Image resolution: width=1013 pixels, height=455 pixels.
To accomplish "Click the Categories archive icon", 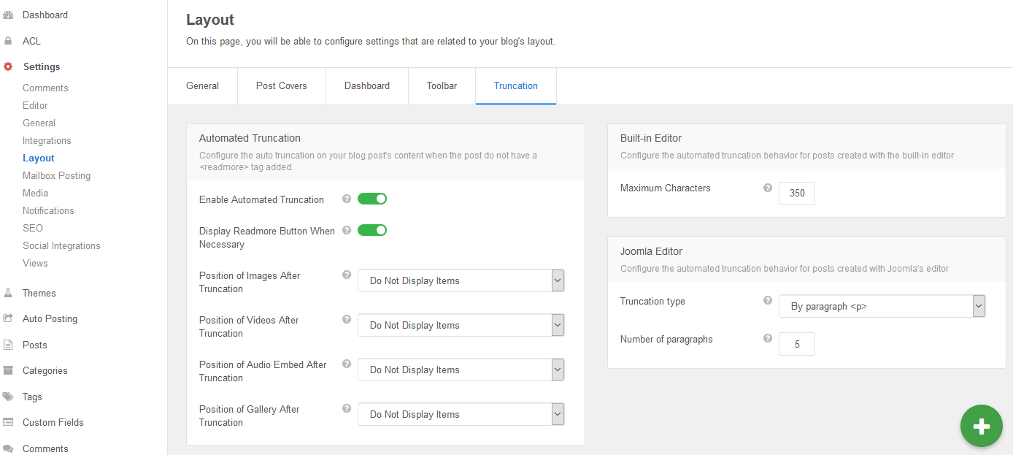I will (8, 370).
